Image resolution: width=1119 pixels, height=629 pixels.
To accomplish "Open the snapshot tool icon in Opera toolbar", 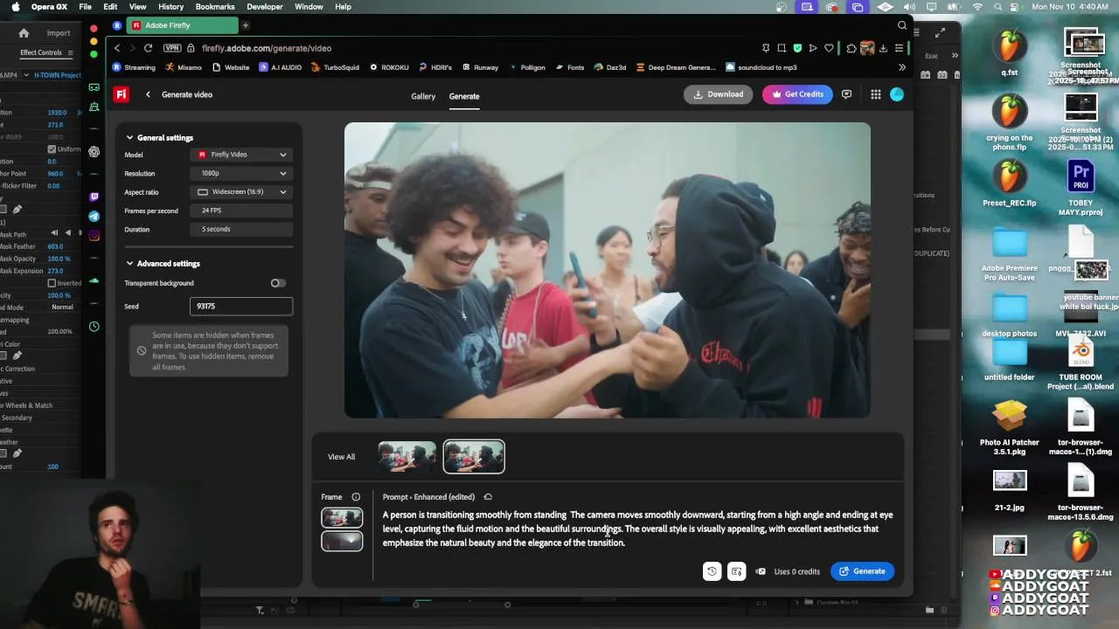I will (x=782, y=48).
